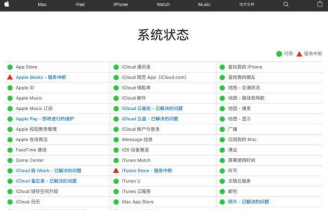Click green dot beside 照片 entry
328x210 pixels.
pyautogui.click(x=222, y=202)
